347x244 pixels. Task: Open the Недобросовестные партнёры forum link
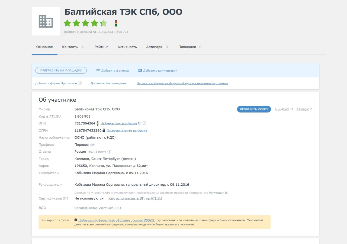[182, 83]
